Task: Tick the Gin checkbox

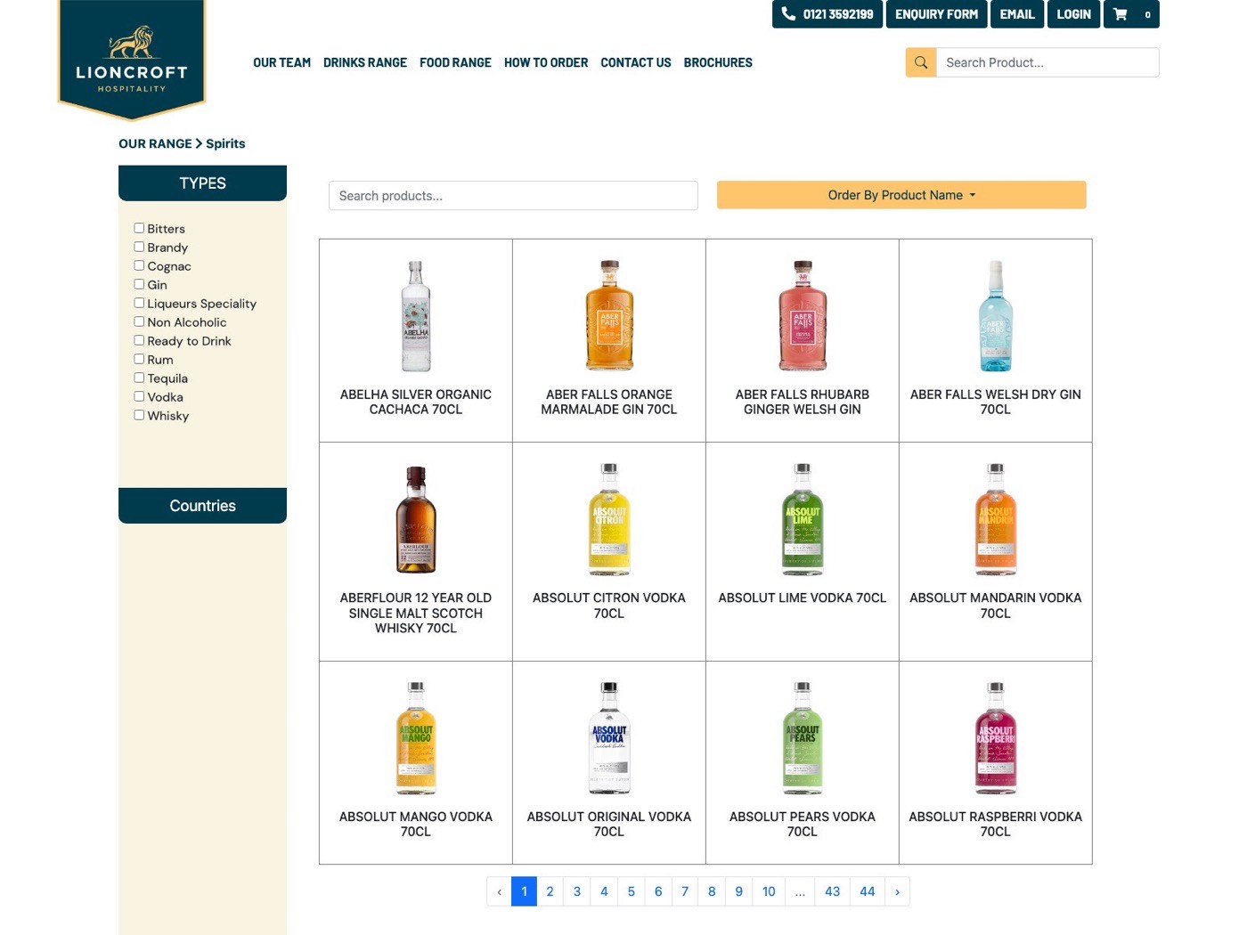Action: tap(139, 284)
